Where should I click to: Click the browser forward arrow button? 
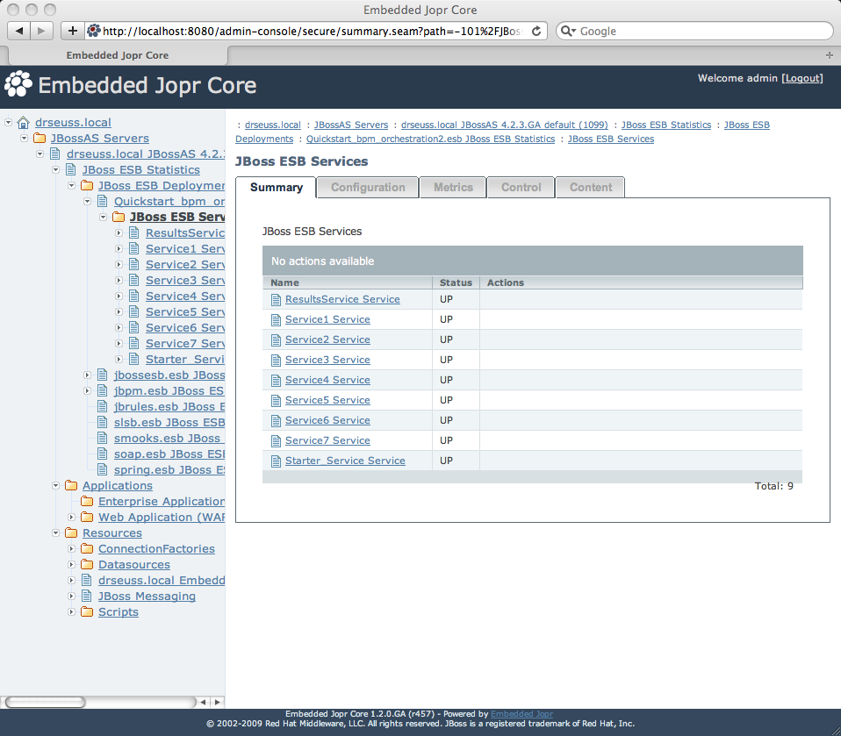pyautogui.click(x=41, y=31)
